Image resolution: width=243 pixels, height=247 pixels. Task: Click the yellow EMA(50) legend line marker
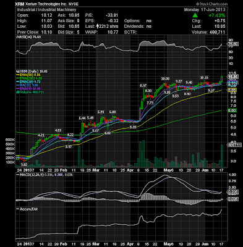17,75
